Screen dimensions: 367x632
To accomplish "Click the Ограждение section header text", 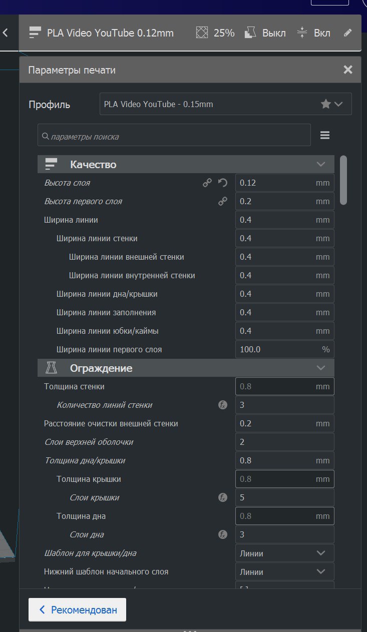I will click(x=101, y=368).
